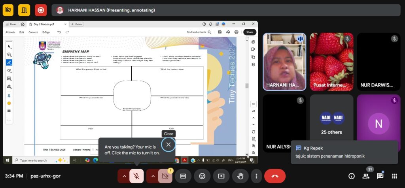Click the Create button in Acrobat
405x188 pixels.
click(x=76, y=24)
